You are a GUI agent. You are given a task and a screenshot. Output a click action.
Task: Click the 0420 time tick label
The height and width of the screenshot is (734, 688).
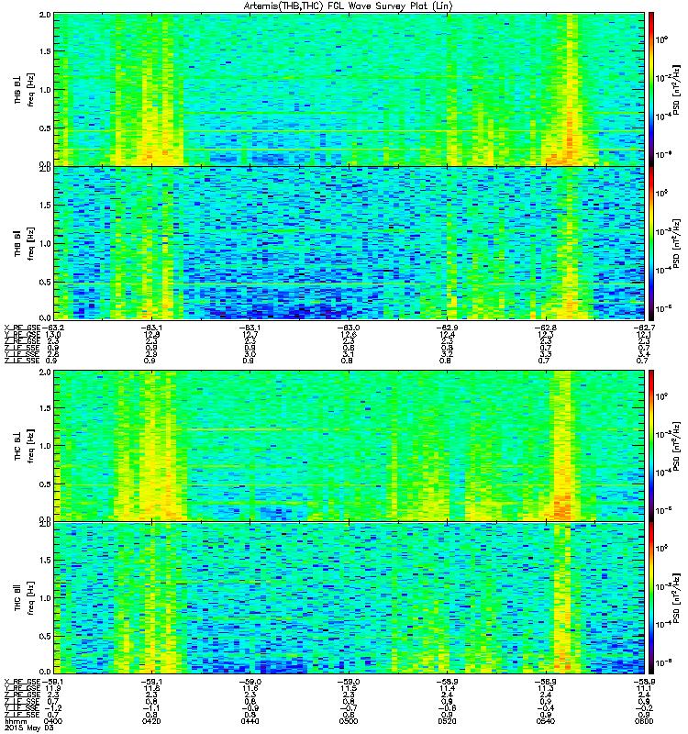(151, 721)
